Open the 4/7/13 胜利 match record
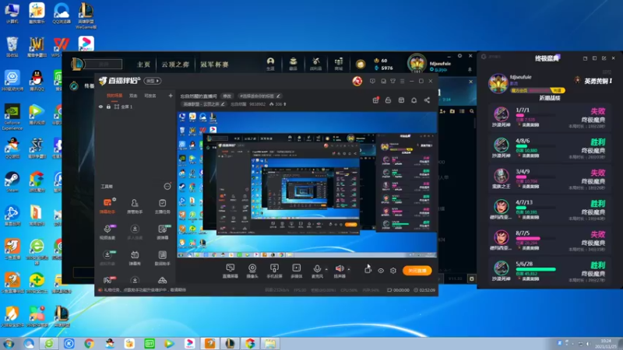 (549, 210)
